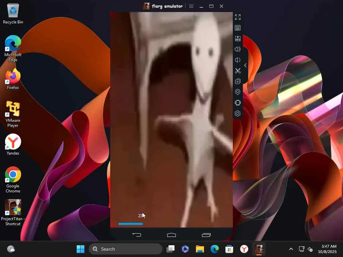Viewport: 343px width, 257px height.
Task: Open the weather widget on taskbar
Action: pyautogui.click(x=11, y=249)
